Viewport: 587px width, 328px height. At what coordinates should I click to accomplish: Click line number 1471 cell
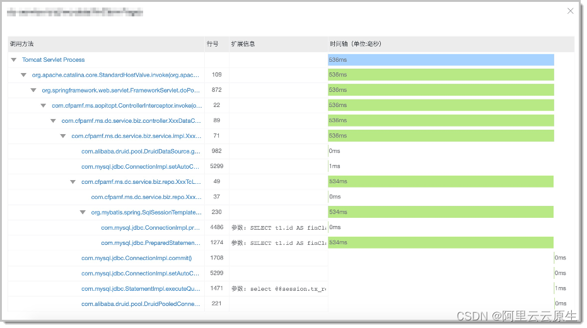217,288
